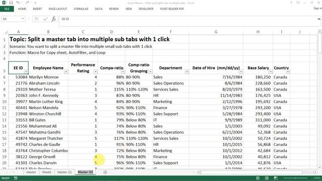Click the 311,000 salary cell
Image resolution: width=322 pixels, height=181 pixels.
point(258,120)
